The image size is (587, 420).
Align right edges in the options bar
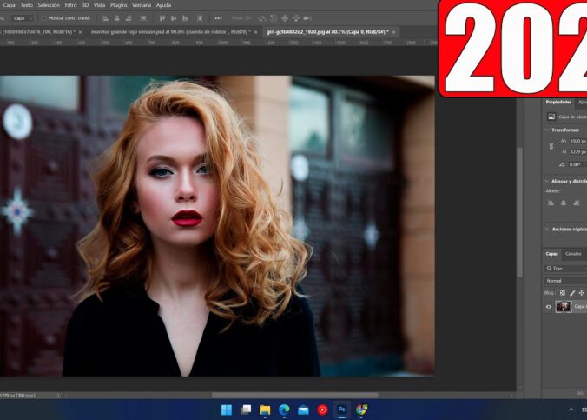coord(129,18)
